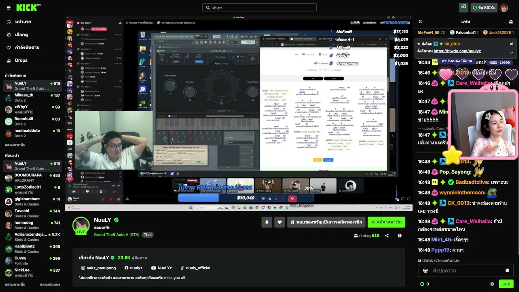
Task: Open BOOMBURAPA recommended channel
Action: click(x=32, y=178)
